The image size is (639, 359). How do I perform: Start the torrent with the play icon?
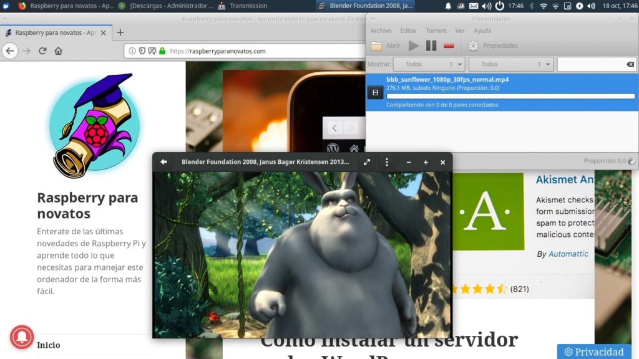pos(414,45)
